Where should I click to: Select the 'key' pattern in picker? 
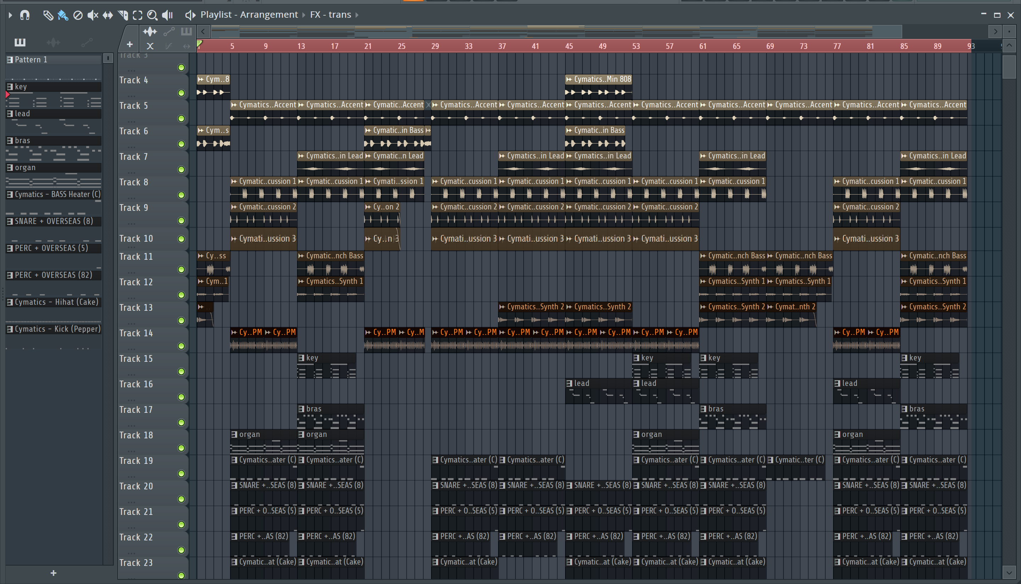click(54, 86)
